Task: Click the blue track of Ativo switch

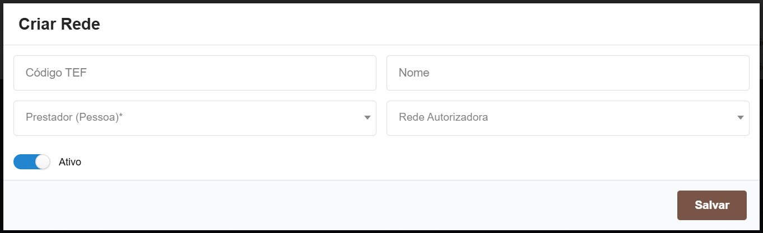Action: [24, 162]
